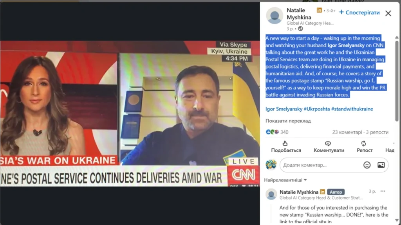
Task: Expand the Найрелевантніші sort dropdown
Action: point(285,180)
